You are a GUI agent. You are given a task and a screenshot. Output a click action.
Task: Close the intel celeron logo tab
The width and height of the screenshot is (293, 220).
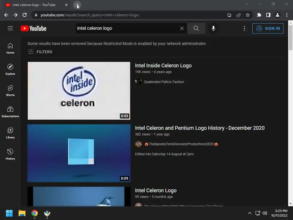click(x=66, y=5)
